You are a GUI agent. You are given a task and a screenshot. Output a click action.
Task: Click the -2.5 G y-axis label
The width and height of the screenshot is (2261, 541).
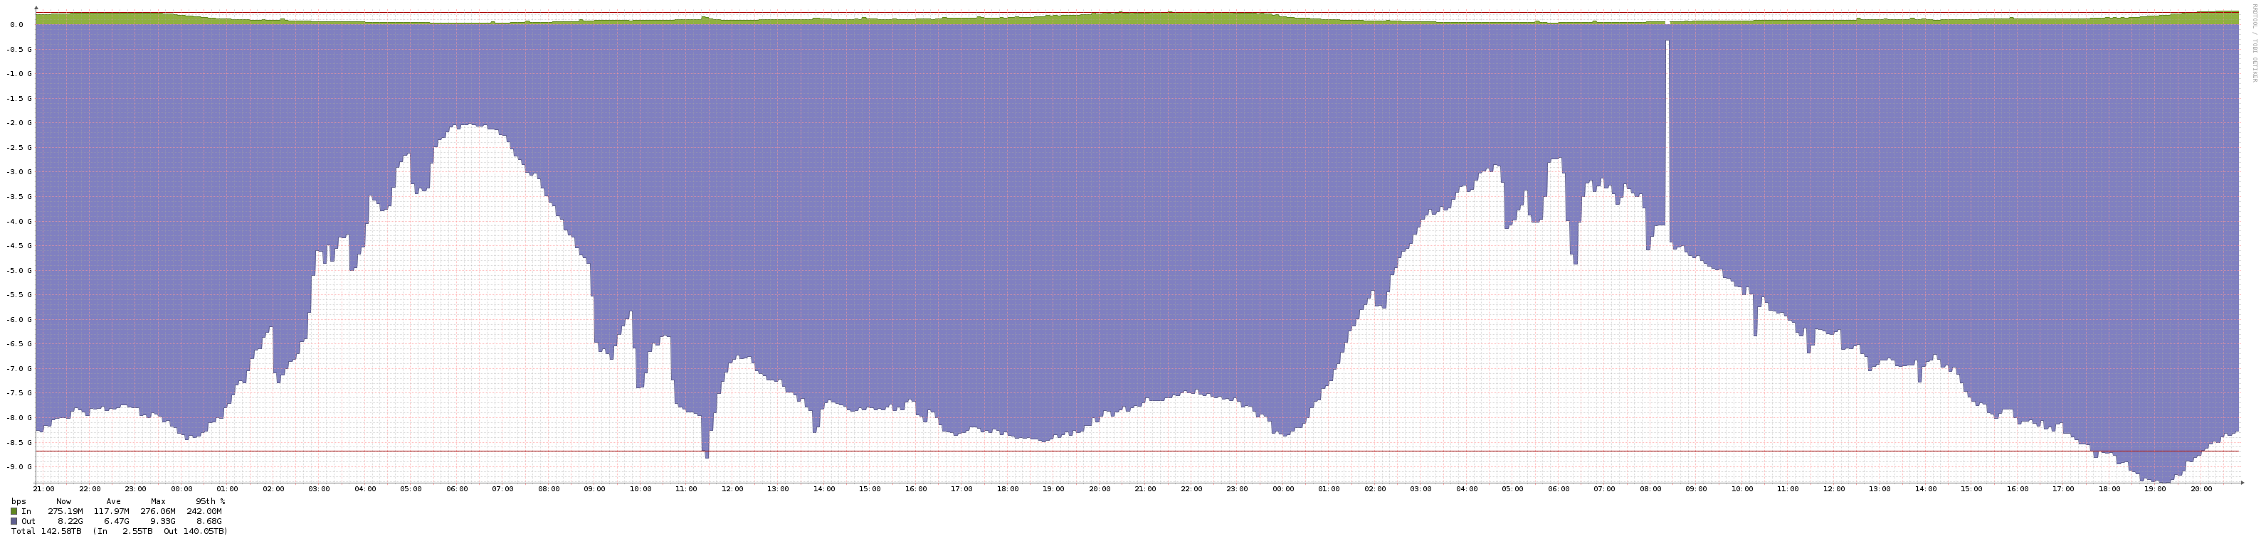(x=19, y=147)
